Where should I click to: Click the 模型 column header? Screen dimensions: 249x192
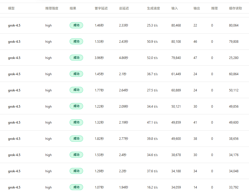coord(11,8)
